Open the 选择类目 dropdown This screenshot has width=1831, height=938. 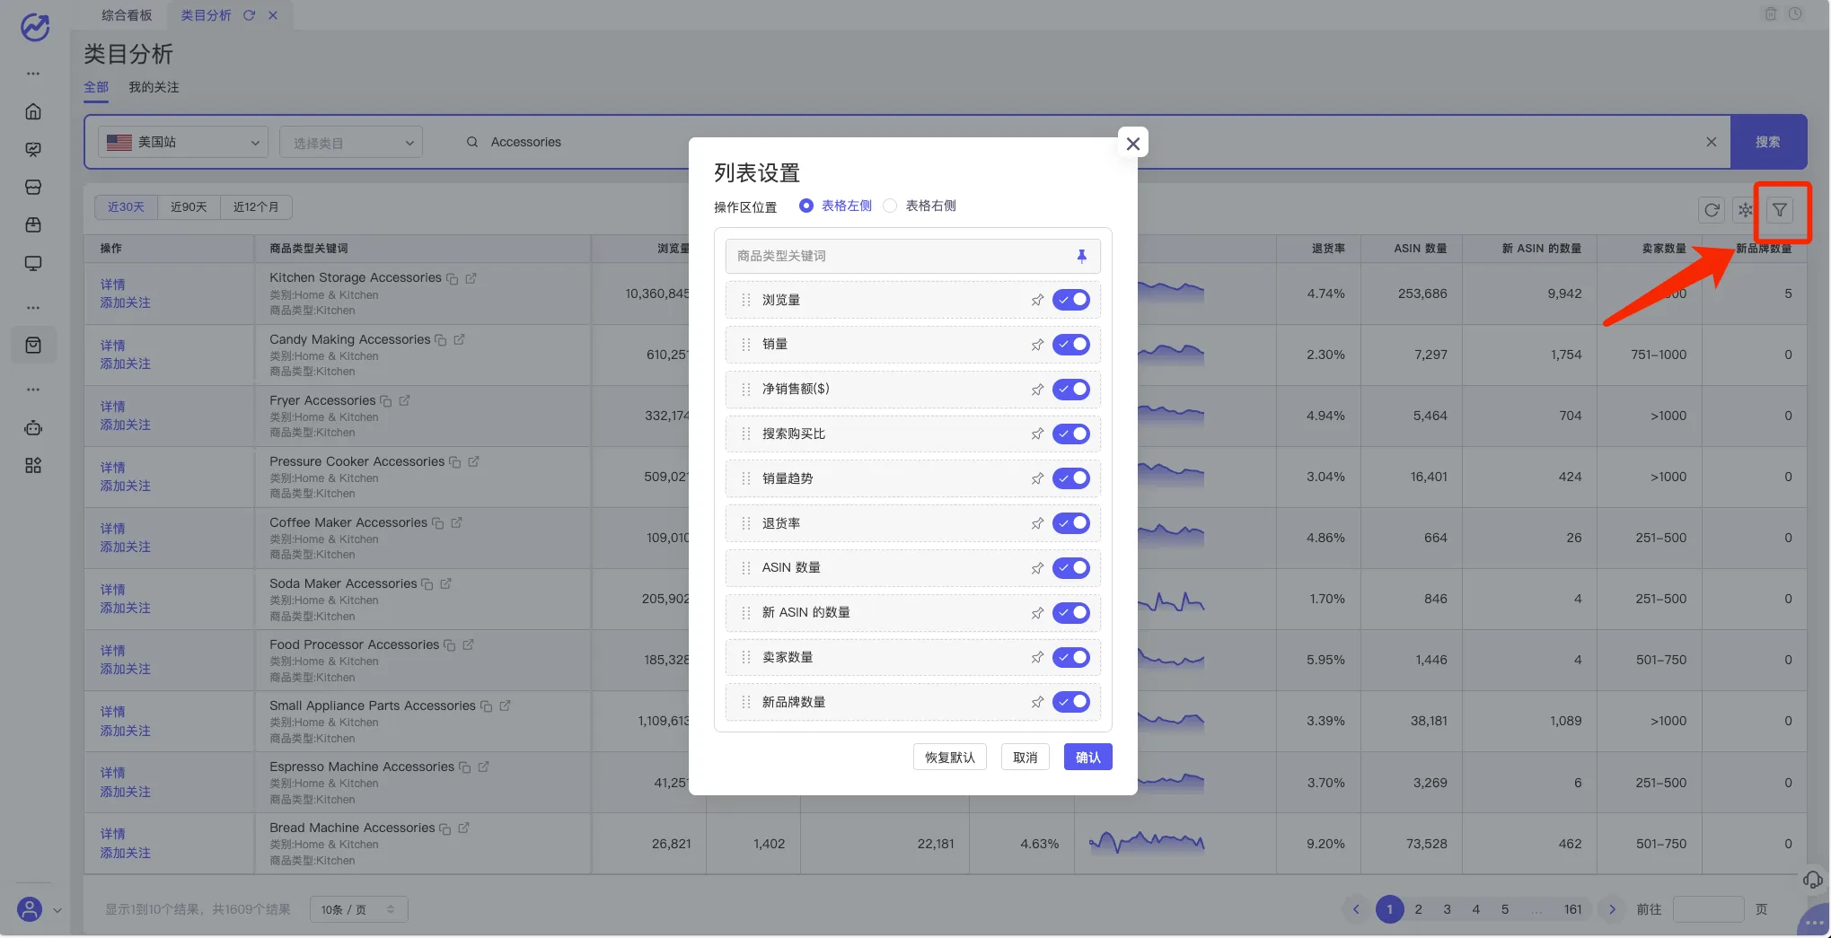(x=351, y=143)
